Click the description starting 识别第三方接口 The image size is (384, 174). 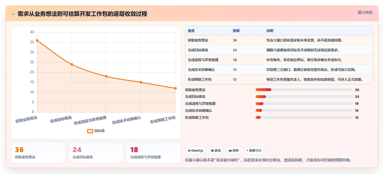coord(311,70)
